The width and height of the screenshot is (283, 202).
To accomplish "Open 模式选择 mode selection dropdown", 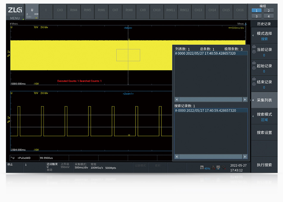I will pos(264,36).
